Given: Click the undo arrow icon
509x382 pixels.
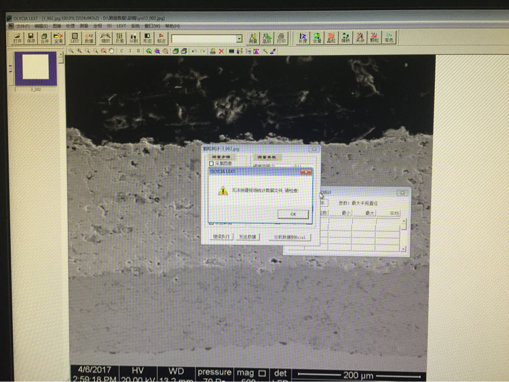Looking at the screenshot, I should tap(194, 52).
